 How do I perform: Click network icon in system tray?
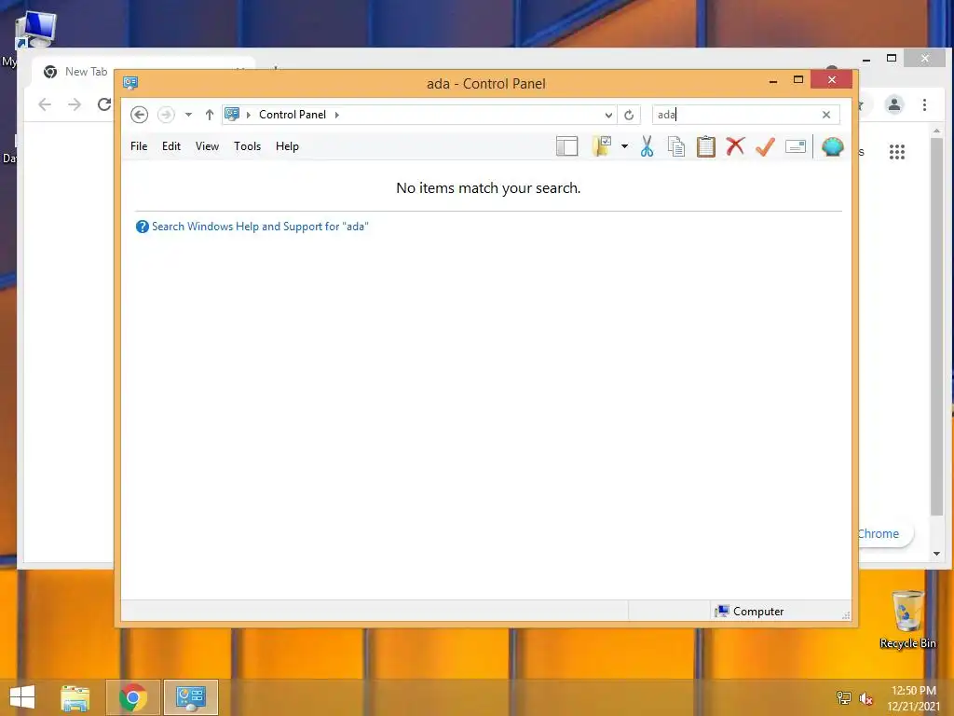click(844, 698)
